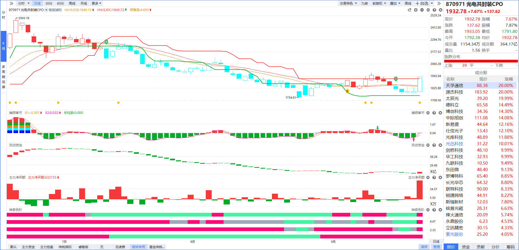Open main chart help question icon

coord(434,10)
